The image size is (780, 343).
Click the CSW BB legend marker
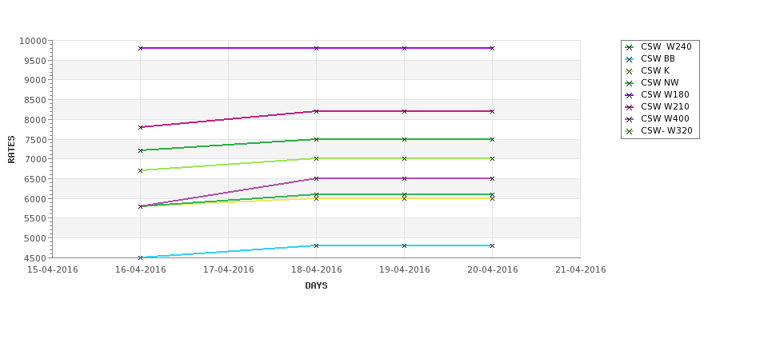click(630, 59)
